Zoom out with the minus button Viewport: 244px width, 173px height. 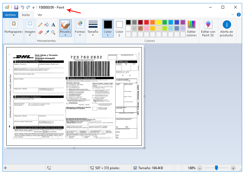click(x=200, y=168)
